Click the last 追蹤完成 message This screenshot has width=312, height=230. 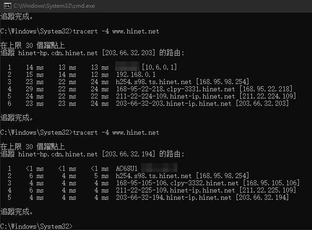click(17, 211)
